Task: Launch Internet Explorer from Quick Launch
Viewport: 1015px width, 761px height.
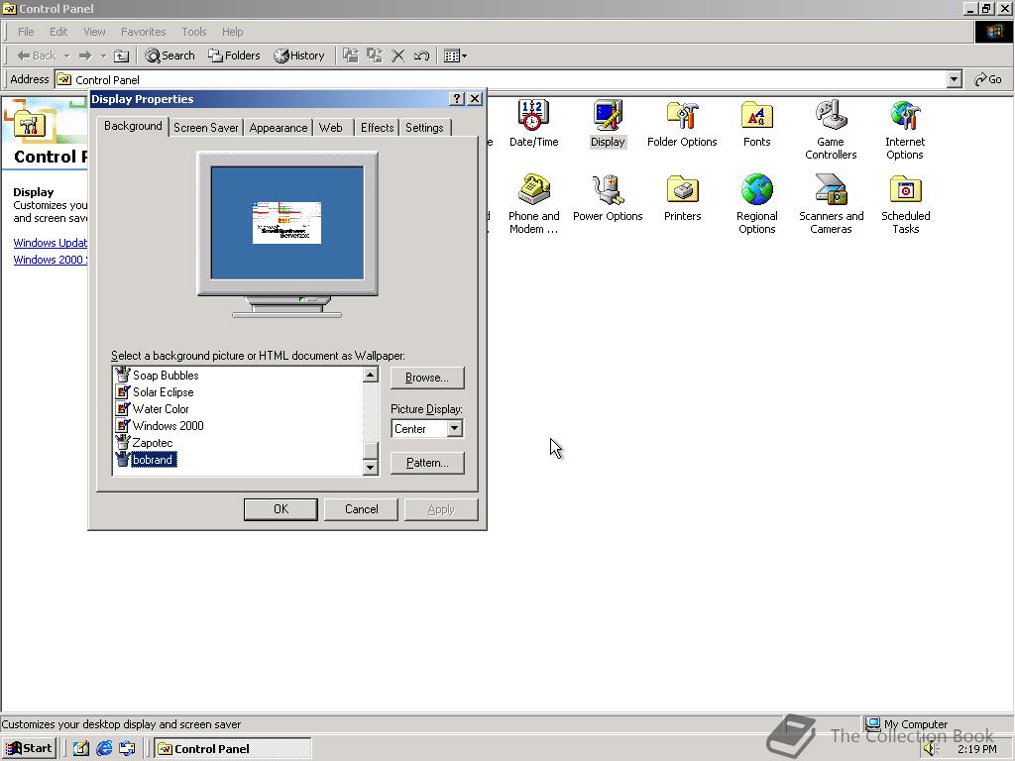Action: [104, 749]
